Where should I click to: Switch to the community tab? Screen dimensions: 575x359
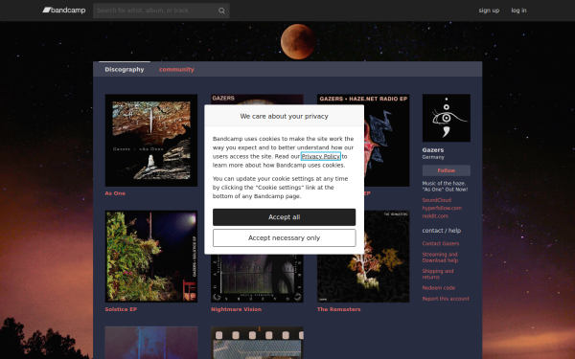(x=176, y=69)
